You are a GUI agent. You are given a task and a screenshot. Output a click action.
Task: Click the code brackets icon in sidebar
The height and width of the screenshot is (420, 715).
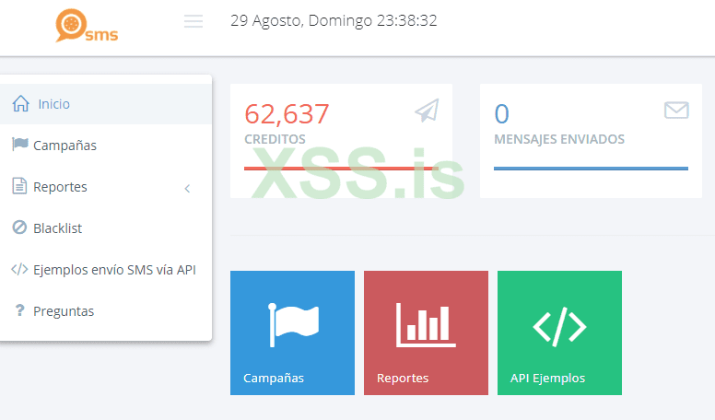(19, 269)
